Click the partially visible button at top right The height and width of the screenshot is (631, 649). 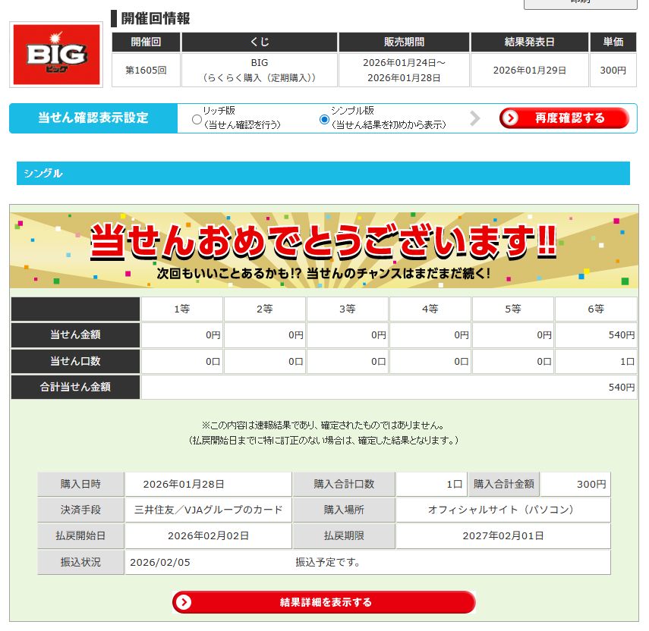581,4
